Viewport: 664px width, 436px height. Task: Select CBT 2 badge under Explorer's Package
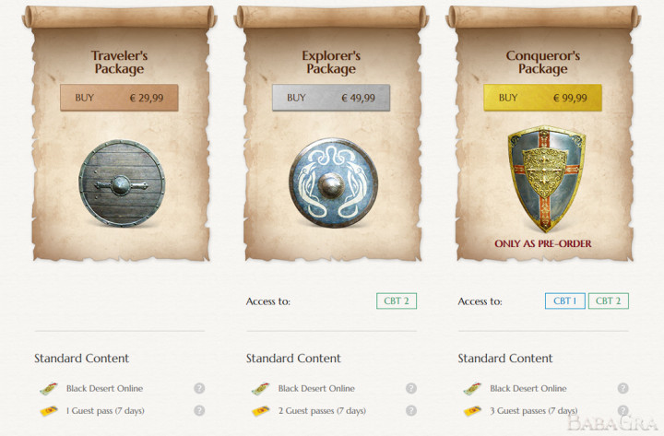(397, 301)
